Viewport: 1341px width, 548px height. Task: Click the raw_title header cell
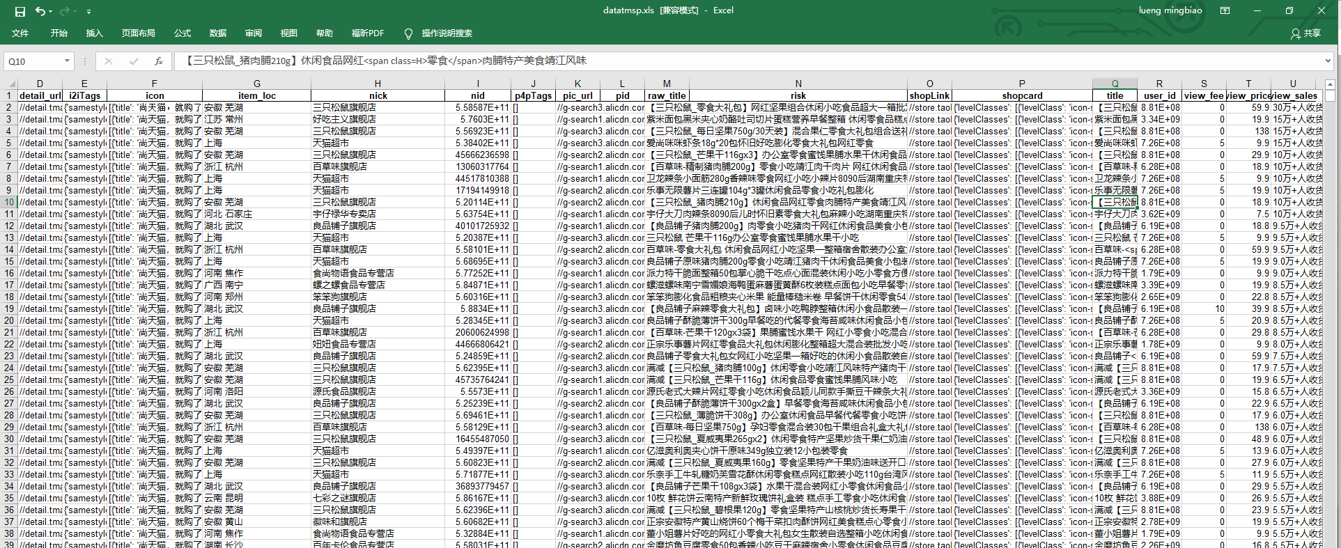point(667,95)
